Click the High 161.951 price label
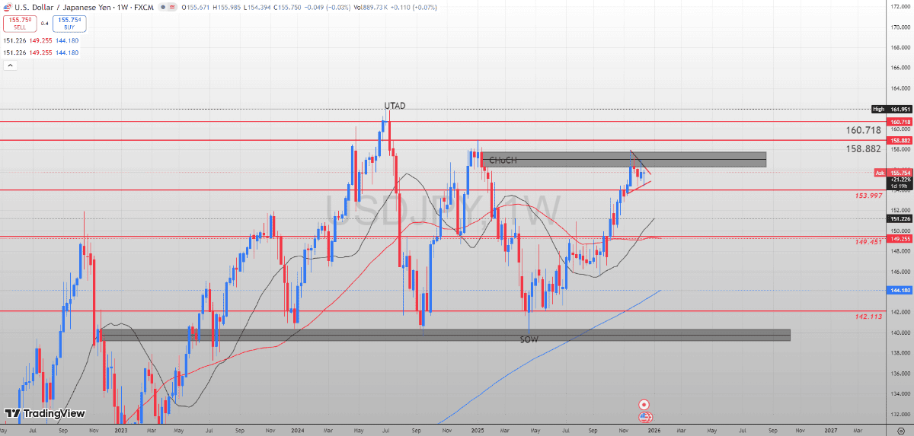914x436 pixels. point(893,110)
